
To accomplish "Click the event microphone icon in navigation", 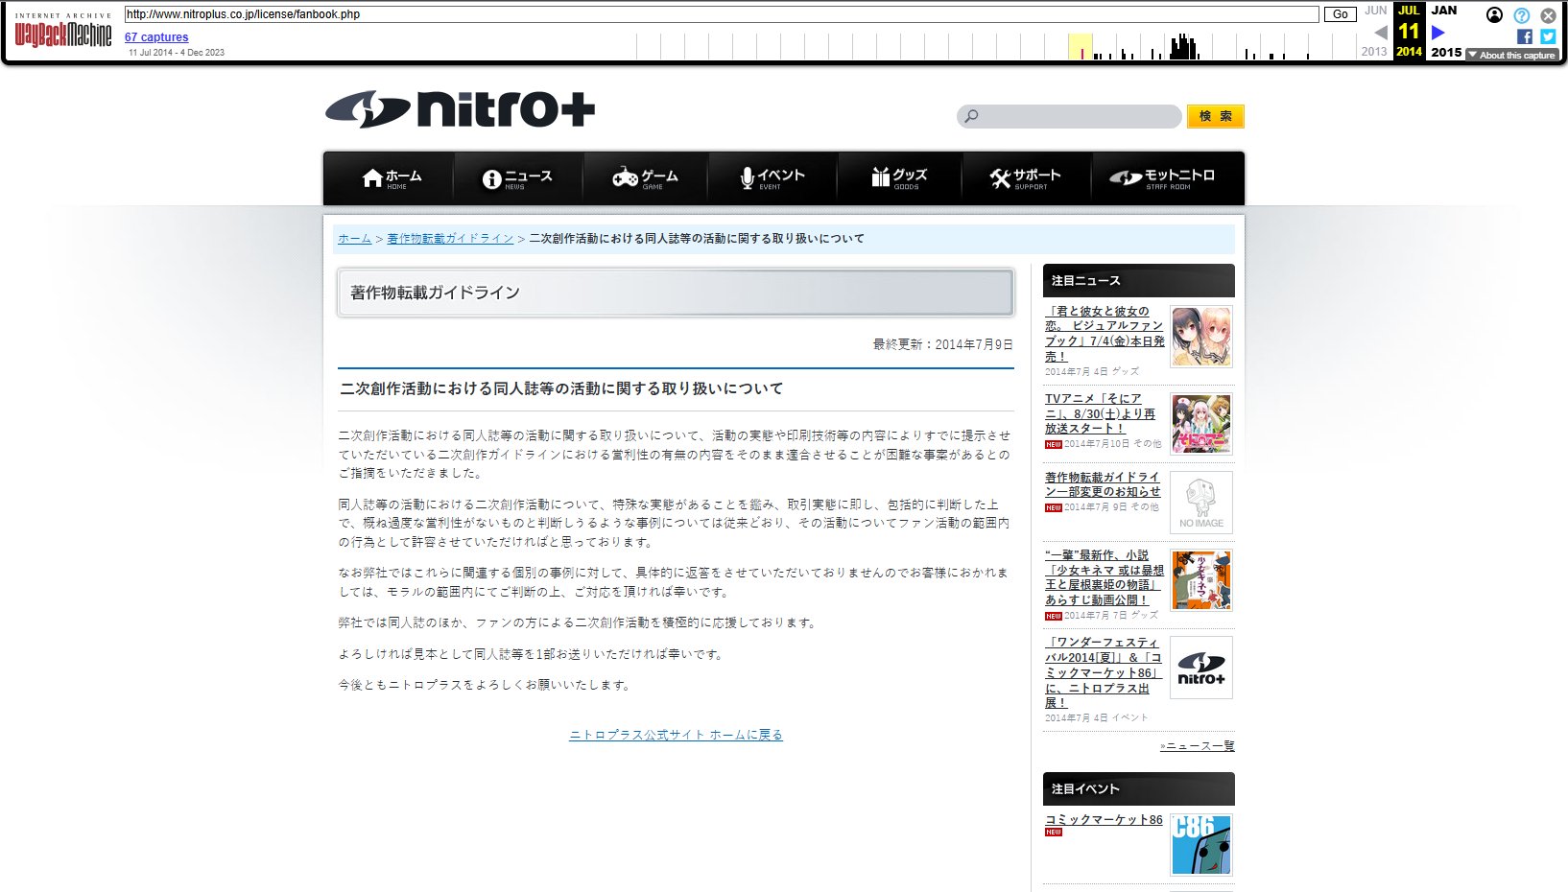I will coord(747,178).
